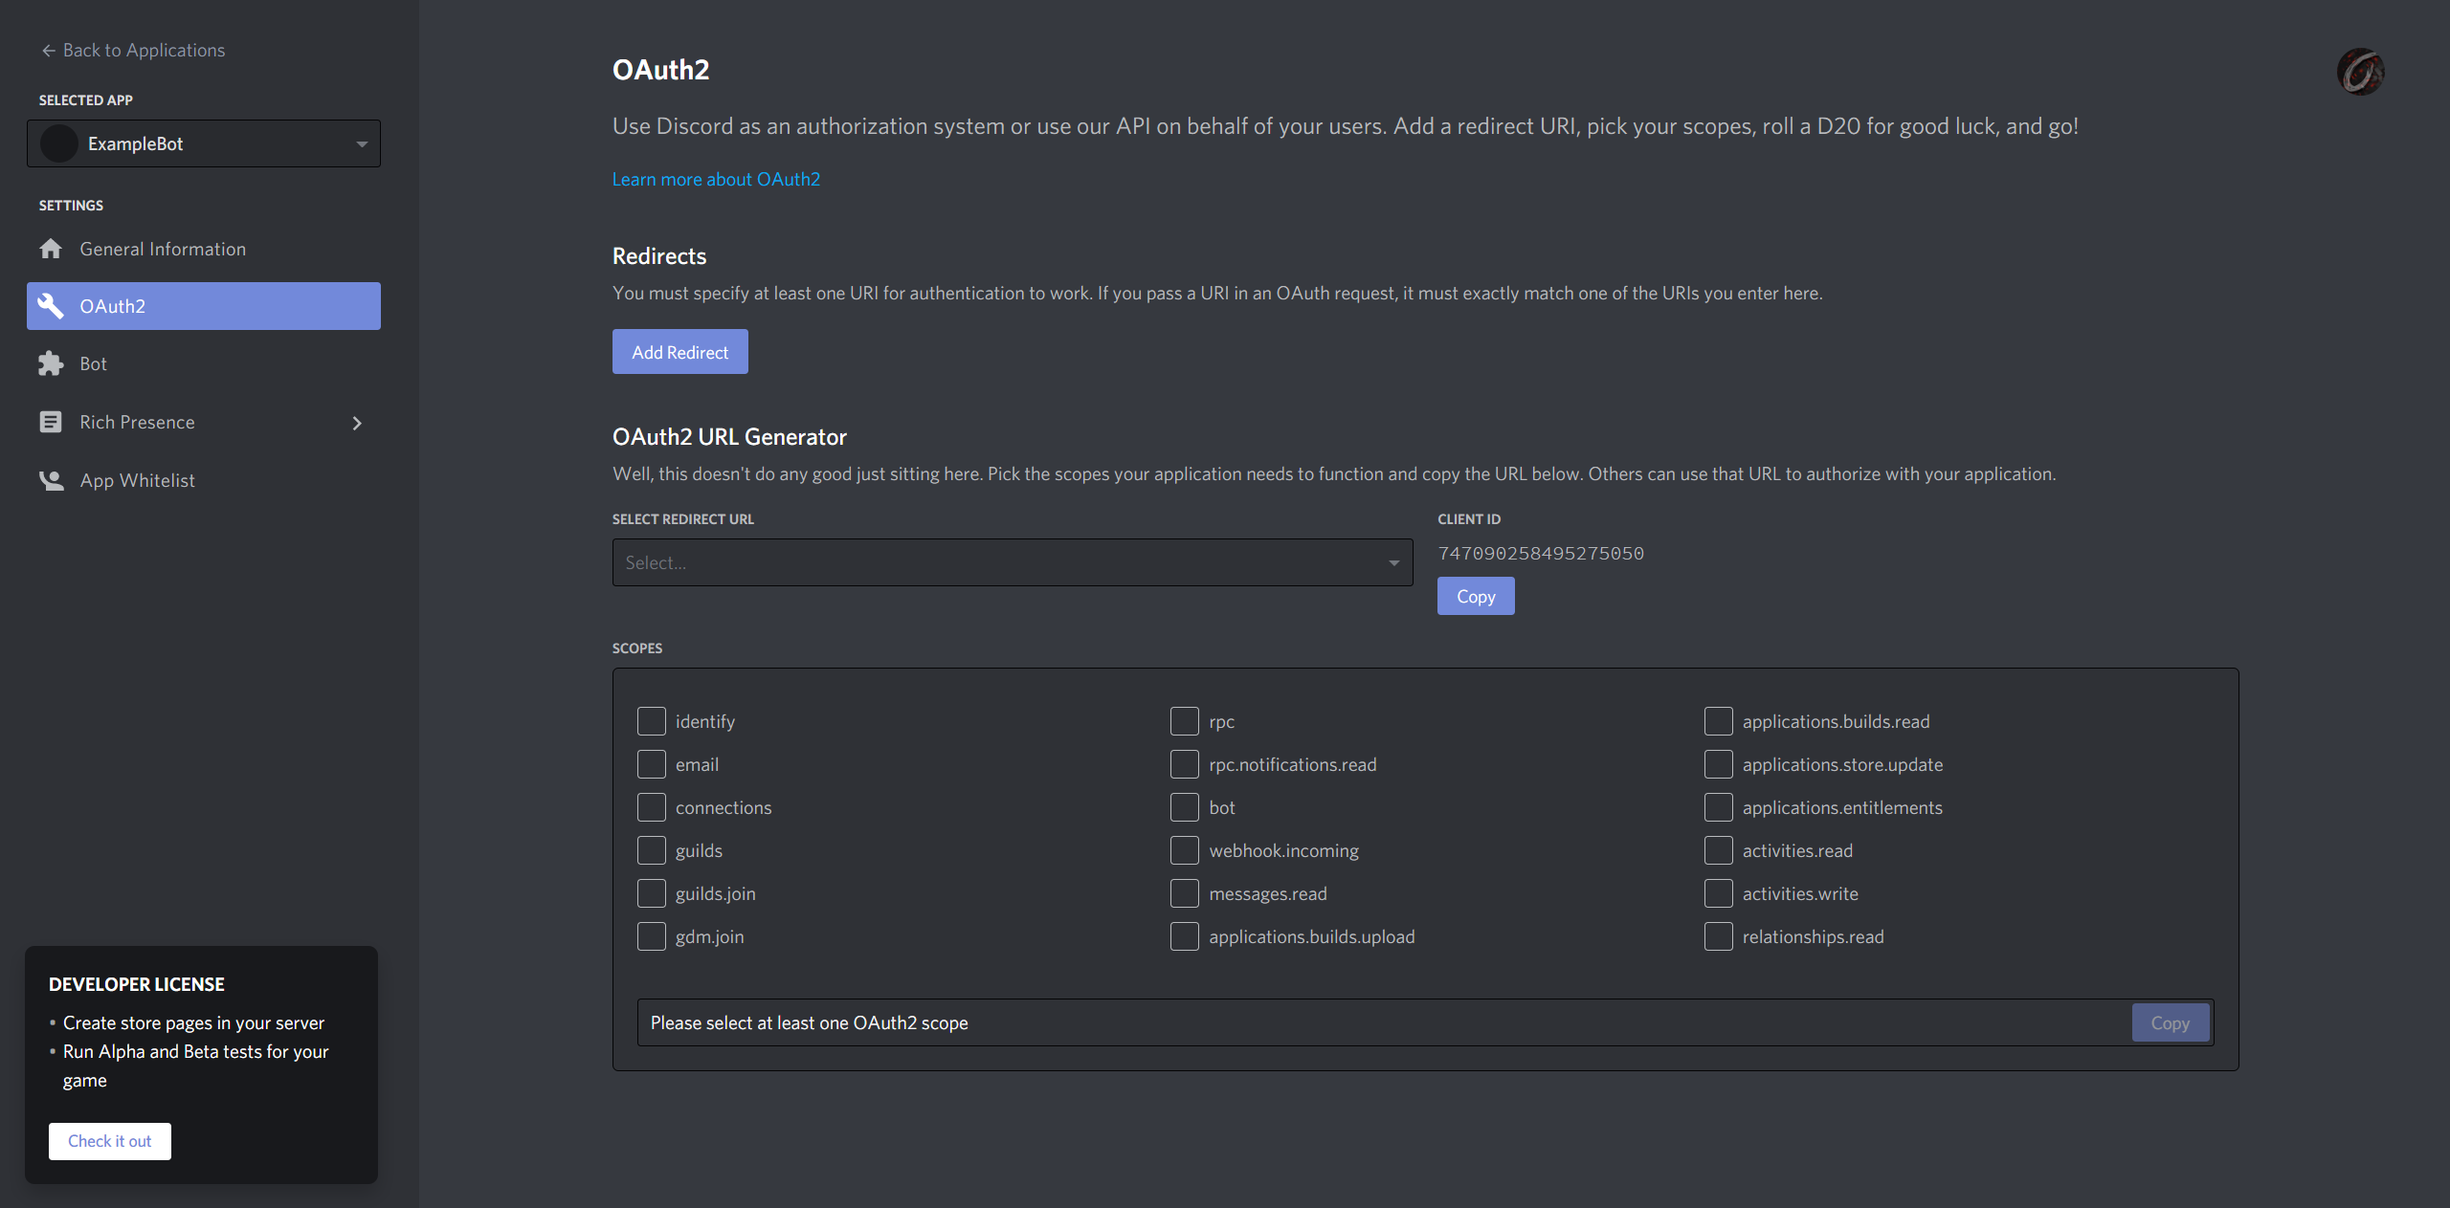Click the Rich Presence document icon
2450x1208 pixels.
[x=51, y=422]
